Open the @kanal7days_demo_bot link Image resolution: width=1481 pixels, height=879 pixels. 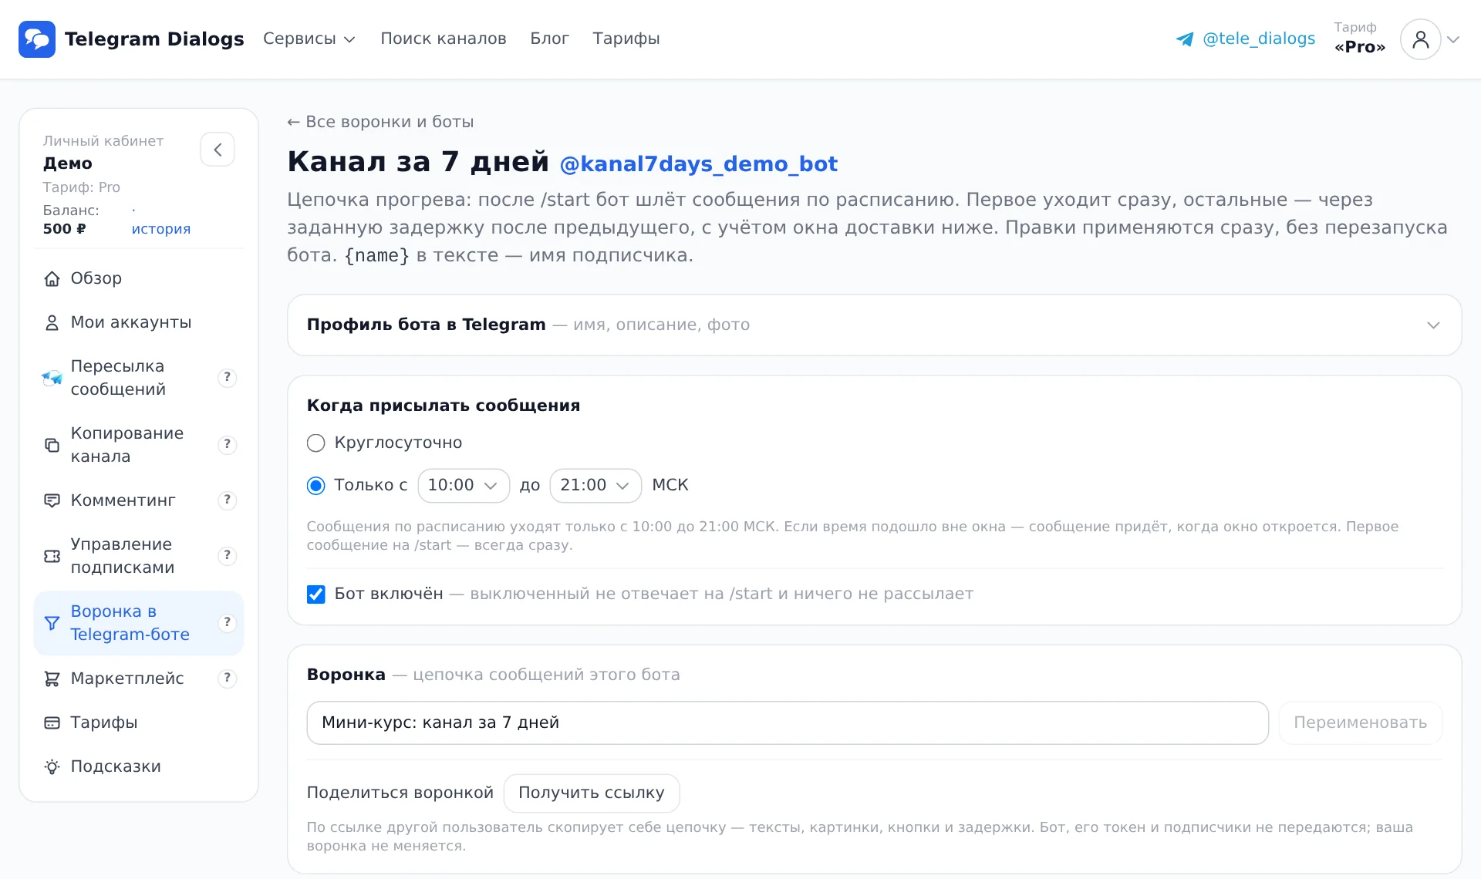698,163
